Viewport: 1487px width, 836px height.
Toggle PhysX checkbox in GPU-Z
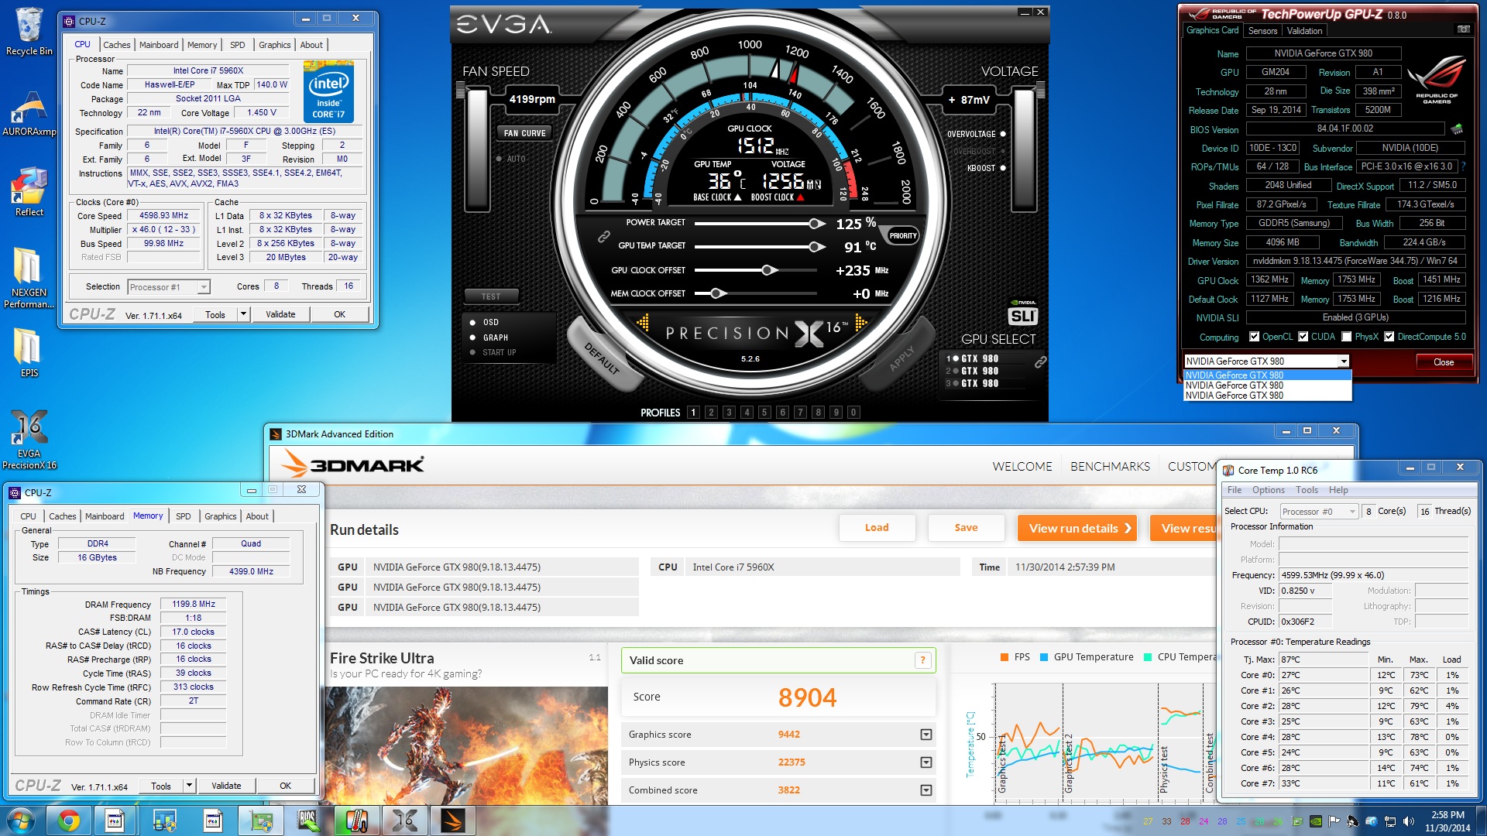click(x=1347, y=337)
